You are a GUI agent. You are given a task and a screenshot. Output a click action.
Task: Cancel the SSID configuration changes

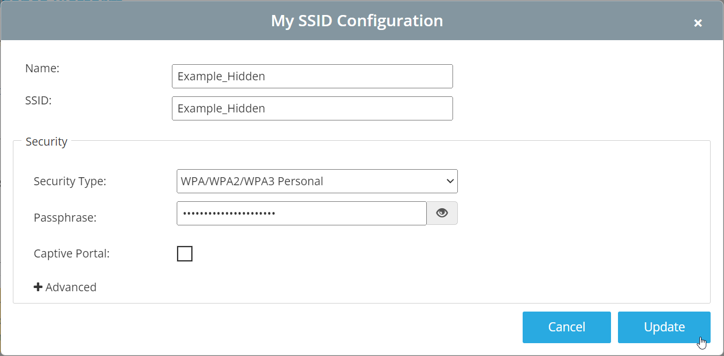(567, 327)
